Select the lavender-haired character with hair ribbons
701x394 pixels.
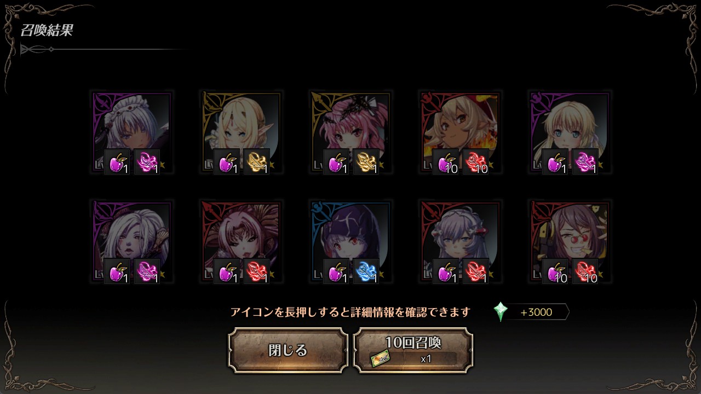coord(460,241)
